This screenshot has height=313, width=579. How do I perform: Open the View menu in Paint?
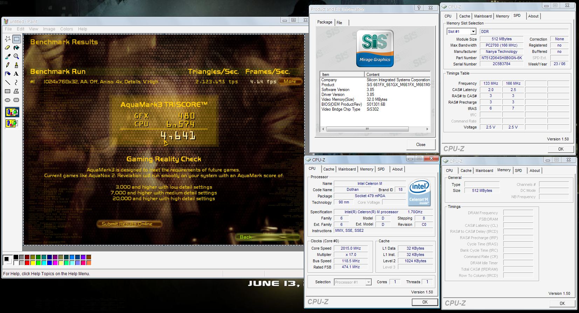pyautogui.click(x=34, y=29)
